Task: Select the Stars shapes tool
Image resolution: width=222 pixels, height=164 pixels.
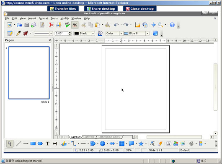Action: tap(141, 143)
